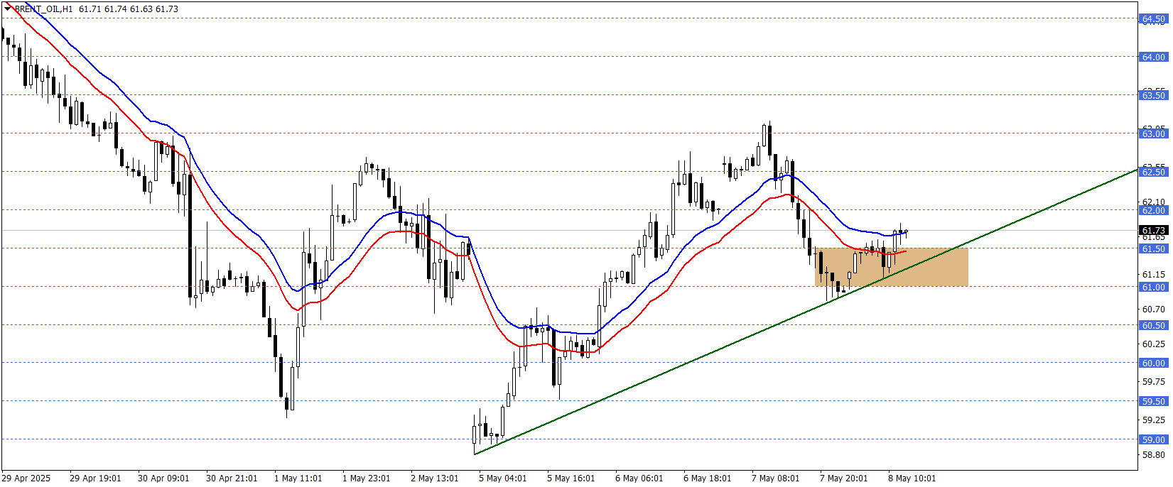
Task: Click the 5 May 16:01 time label
Action: pos(571,478)
